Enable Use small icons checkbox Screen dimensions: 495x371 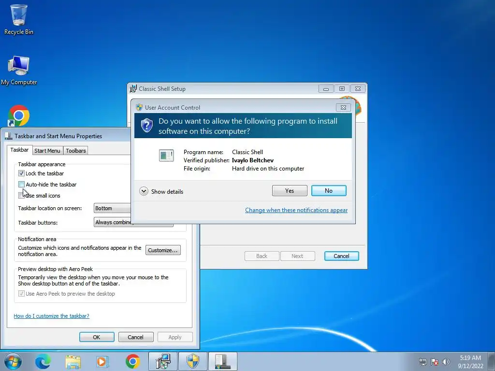[x=21, y=195]
